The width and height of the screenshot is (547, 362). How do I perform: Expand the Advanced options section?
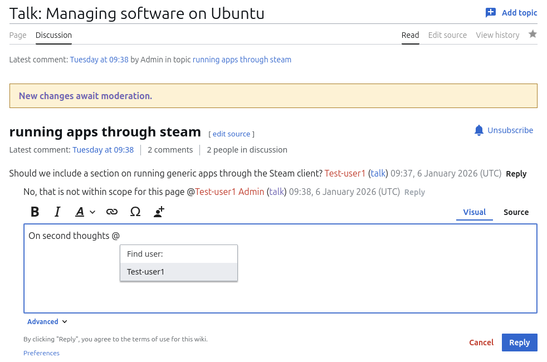(x=47, y=322)
